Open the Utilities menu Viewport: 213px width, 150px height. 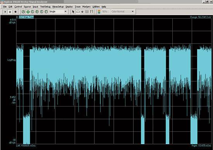[96, 7]
